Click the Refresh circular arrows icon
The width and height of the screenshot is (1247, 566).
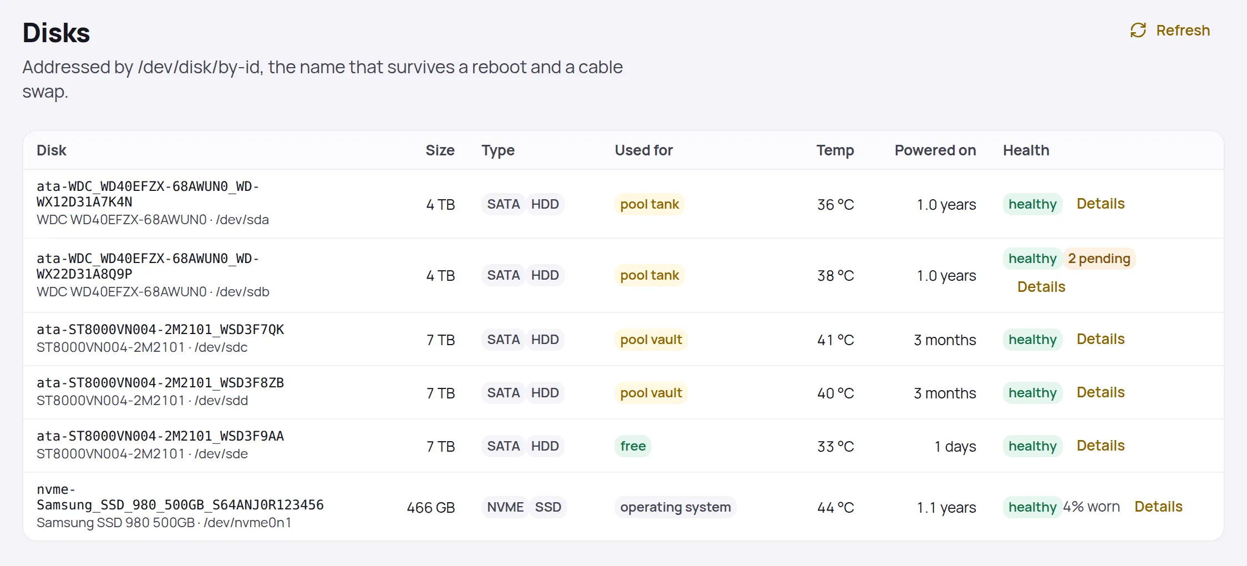click(x=1138, y=31)
